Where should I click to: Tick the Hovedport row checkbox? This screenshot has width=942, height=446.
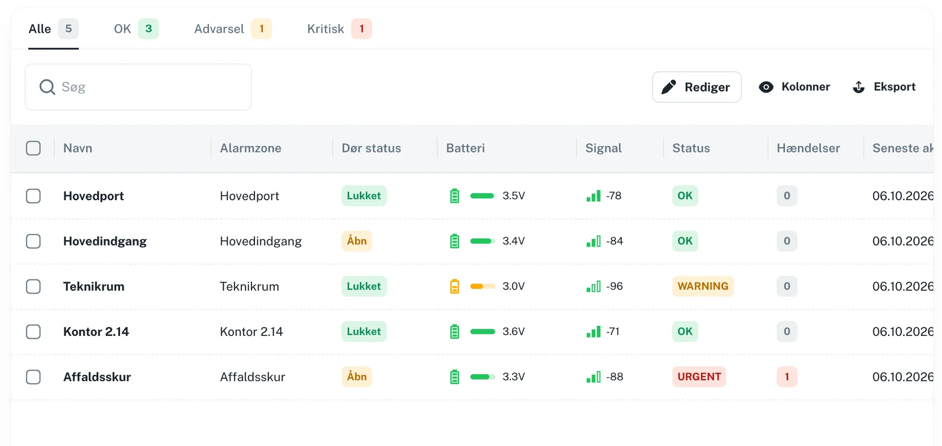click(34, 196)
